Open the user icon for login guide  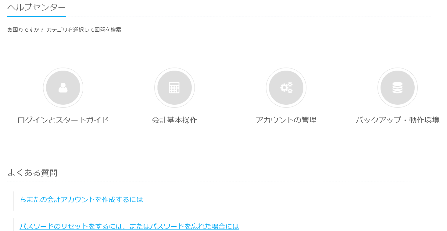[63, 88]
